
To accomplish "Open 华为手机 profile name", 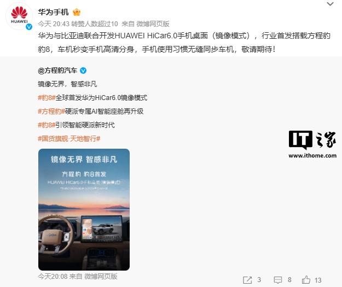I will coord(53,12).
